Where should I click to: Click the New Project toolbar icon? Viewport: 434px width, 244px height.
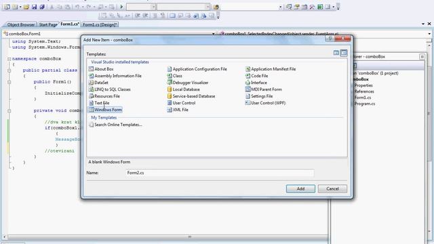tap(7, 7)
